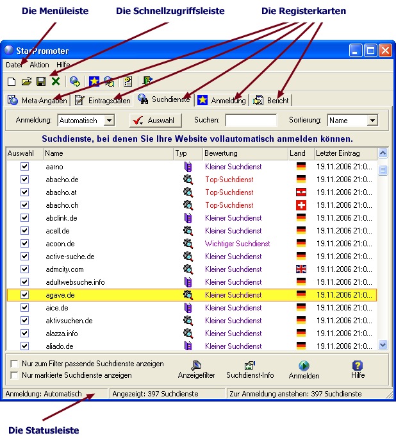The height and width of the screenshot is (440, 396).
Task: Switch to the Bericht tab
Action: pos(271,100)
